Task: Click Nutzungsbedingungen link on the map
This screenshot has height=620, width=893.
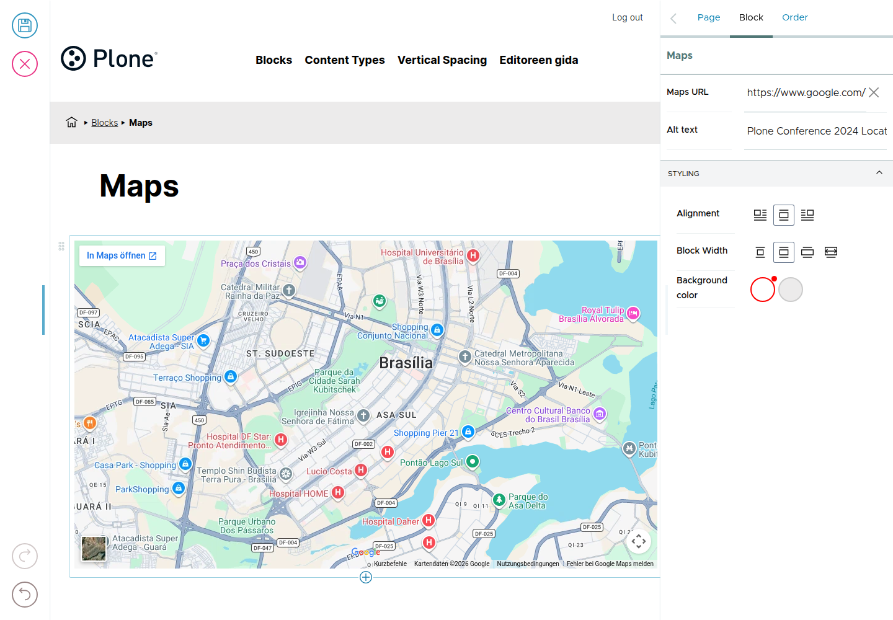Action: [x=528, y=564]
